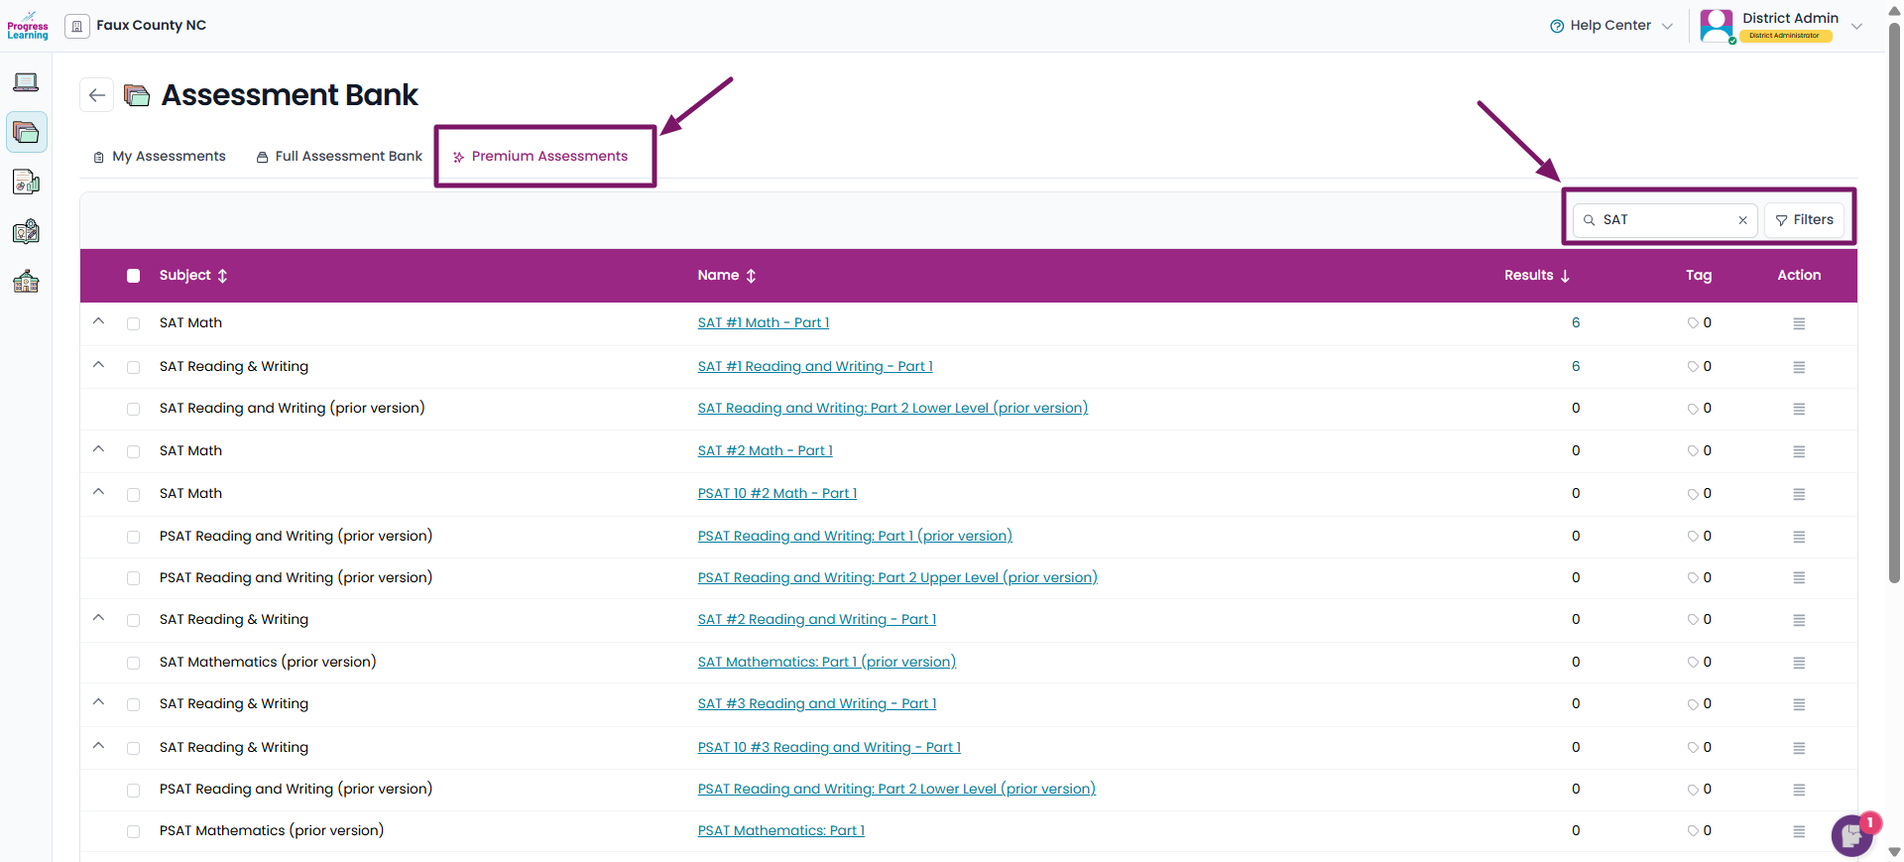Switch to the Full Assessment Bank tab

coord(339,157)
